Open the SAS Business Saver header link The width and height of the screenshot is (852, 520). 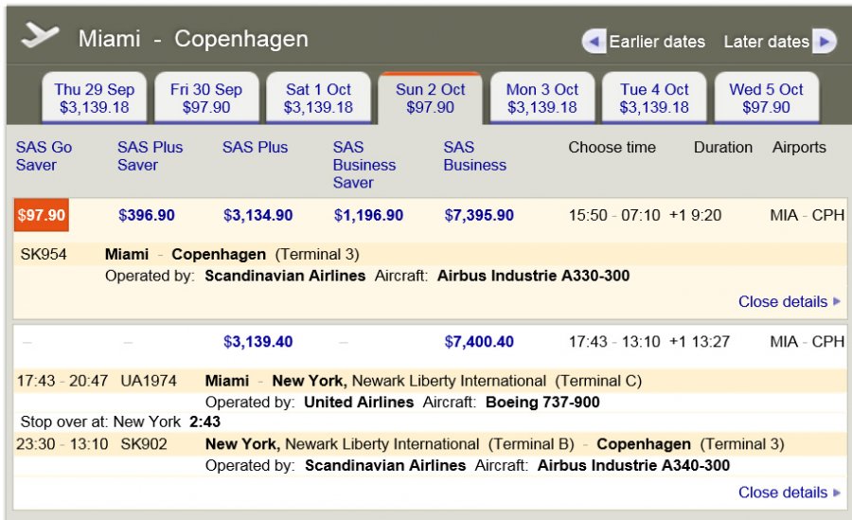364,165
